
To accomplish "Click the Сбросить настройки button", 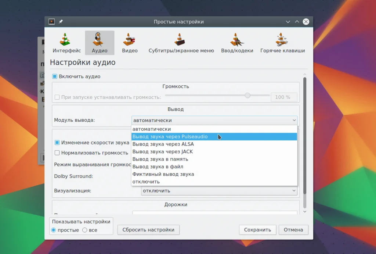I will (x=148, y=230).
